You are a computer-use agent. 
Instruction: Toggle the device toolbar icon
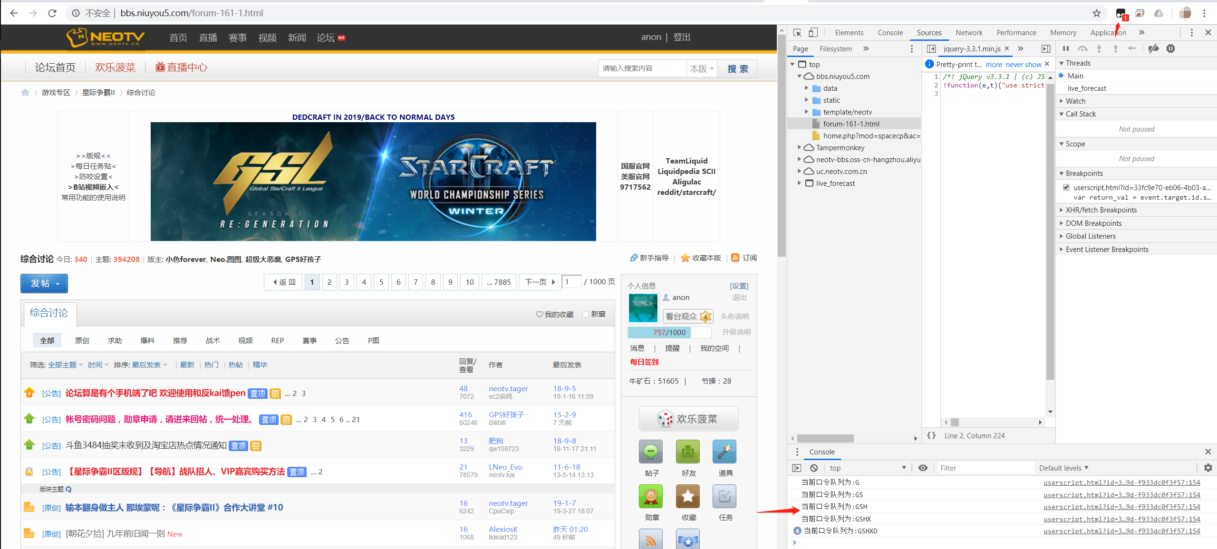click(x=813, y=32)
